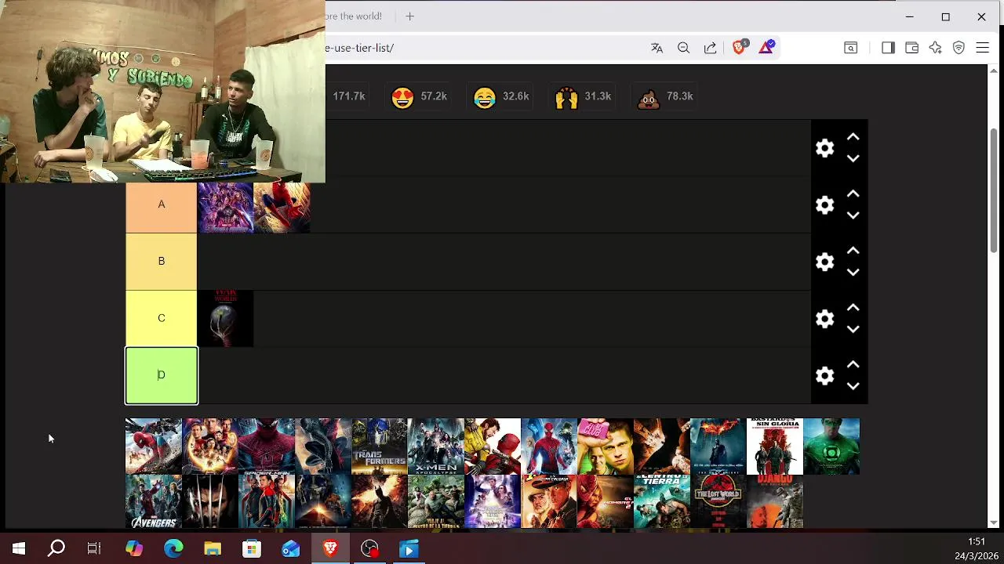Pick the Transformers movie poster
Image resolution: width=1004 pixels, height=564 pixels.
[380, 446]
